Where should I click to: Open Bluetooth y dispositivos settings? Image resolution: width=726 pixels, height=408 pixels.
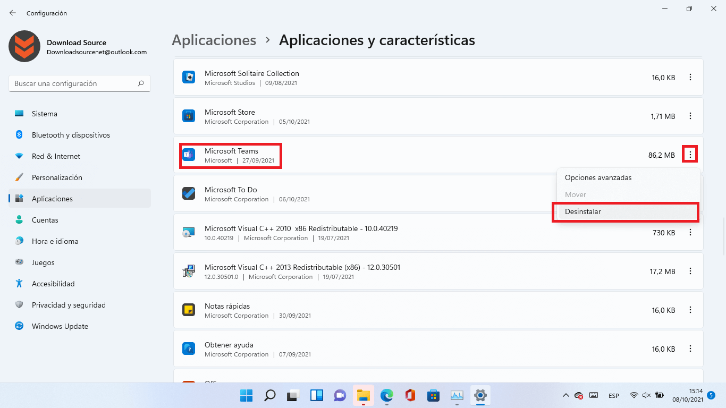80,135
